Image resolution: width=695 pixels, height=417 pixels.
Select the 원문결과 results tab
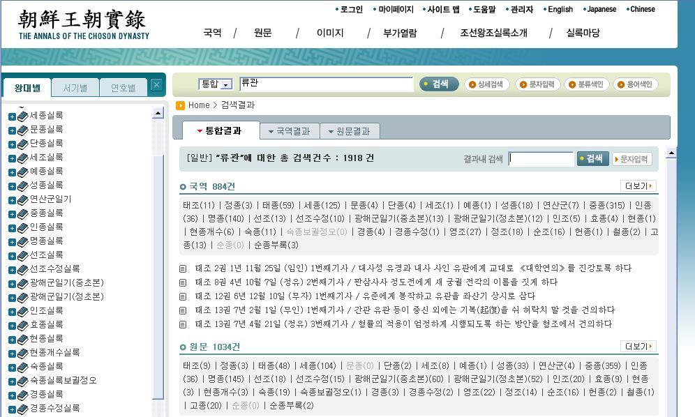tap(350, 132)
